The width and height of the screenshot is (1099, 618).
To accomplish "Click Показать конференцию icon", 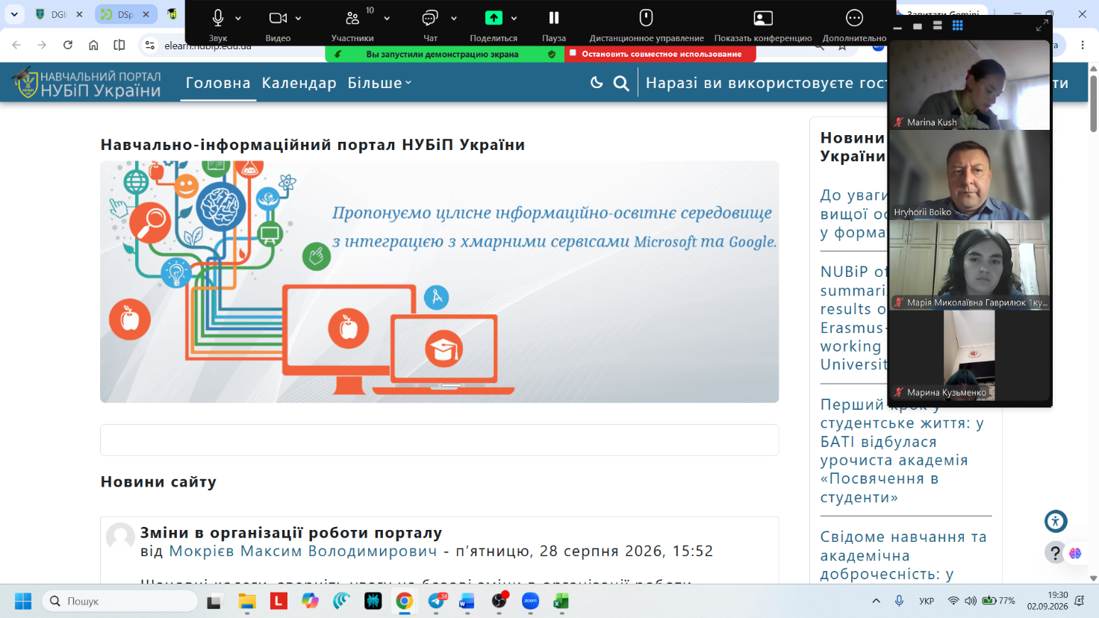I will (763, 18).
